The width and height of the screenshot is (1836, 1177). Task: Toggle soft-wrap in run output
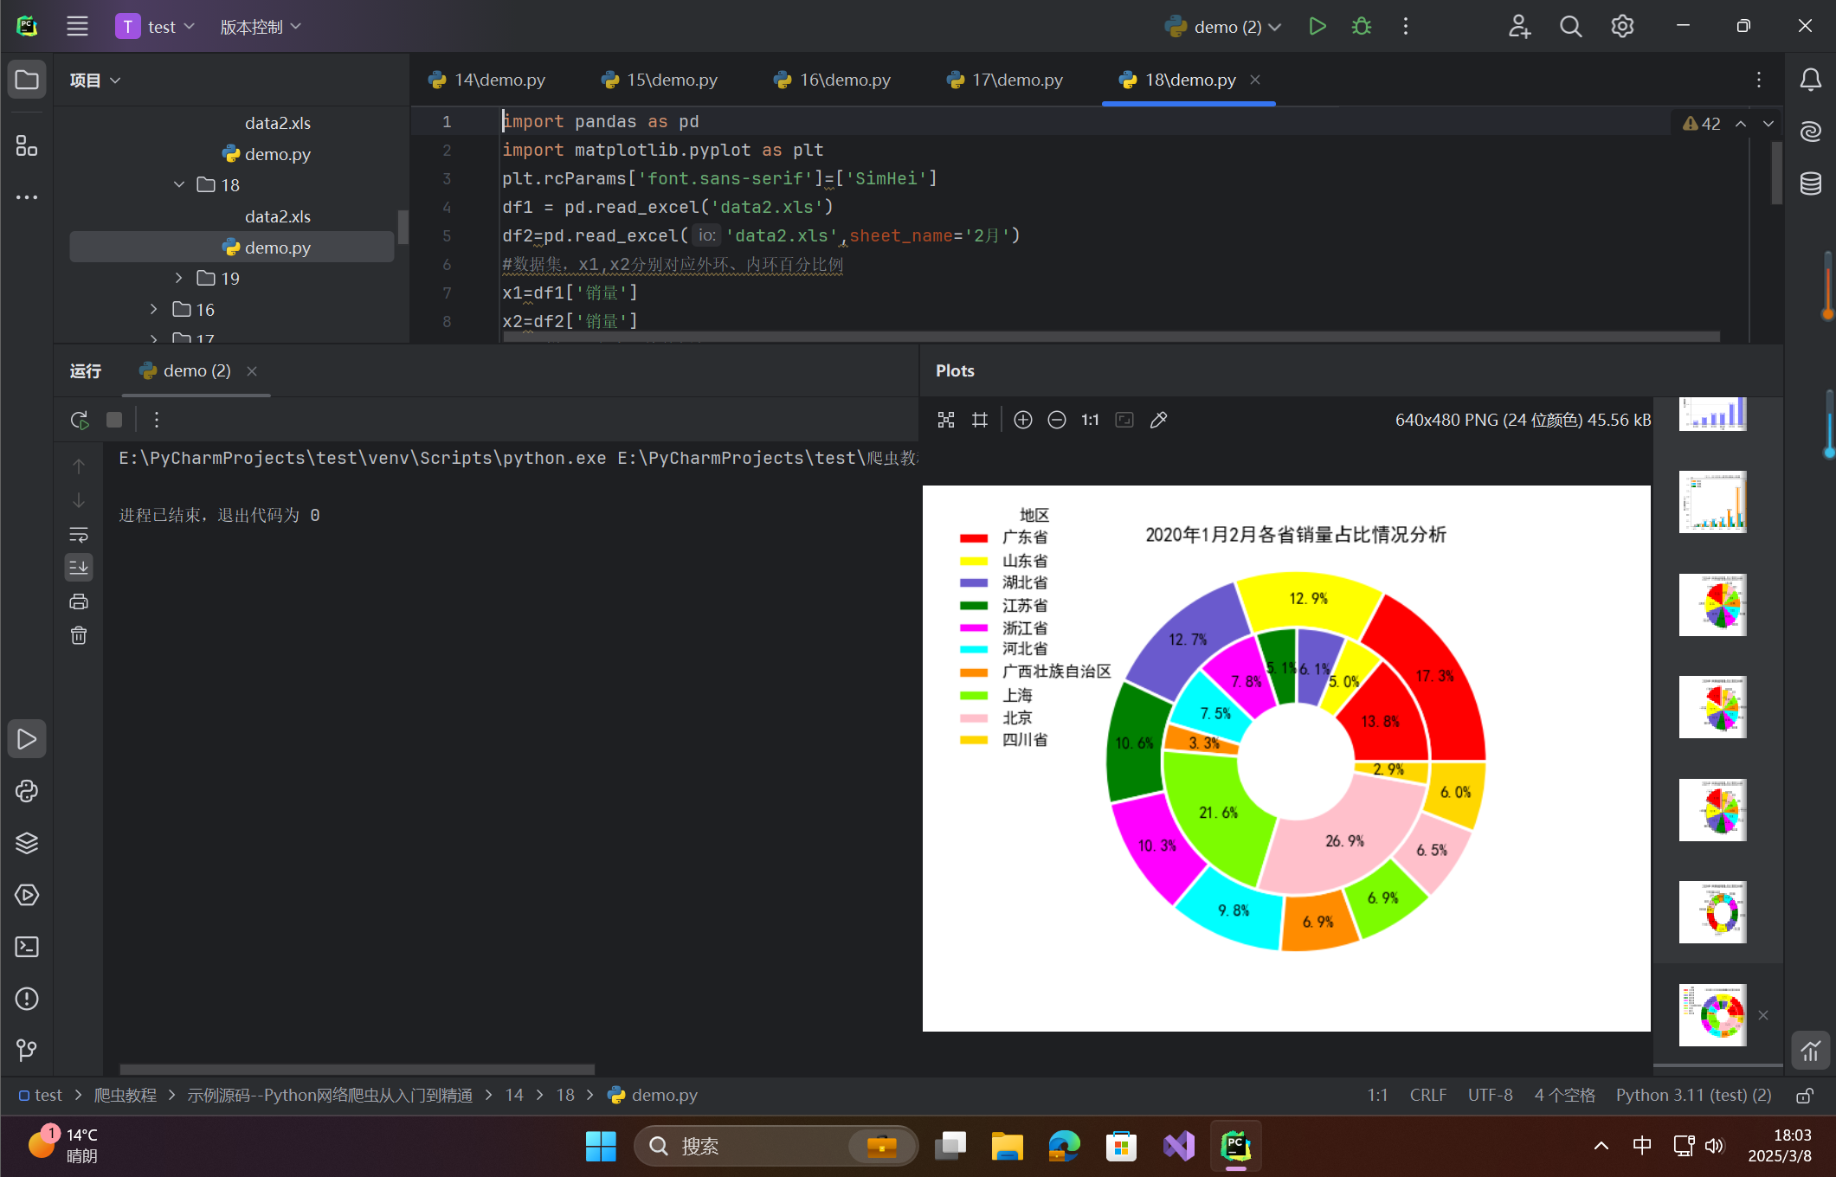(x=79, y=534)
